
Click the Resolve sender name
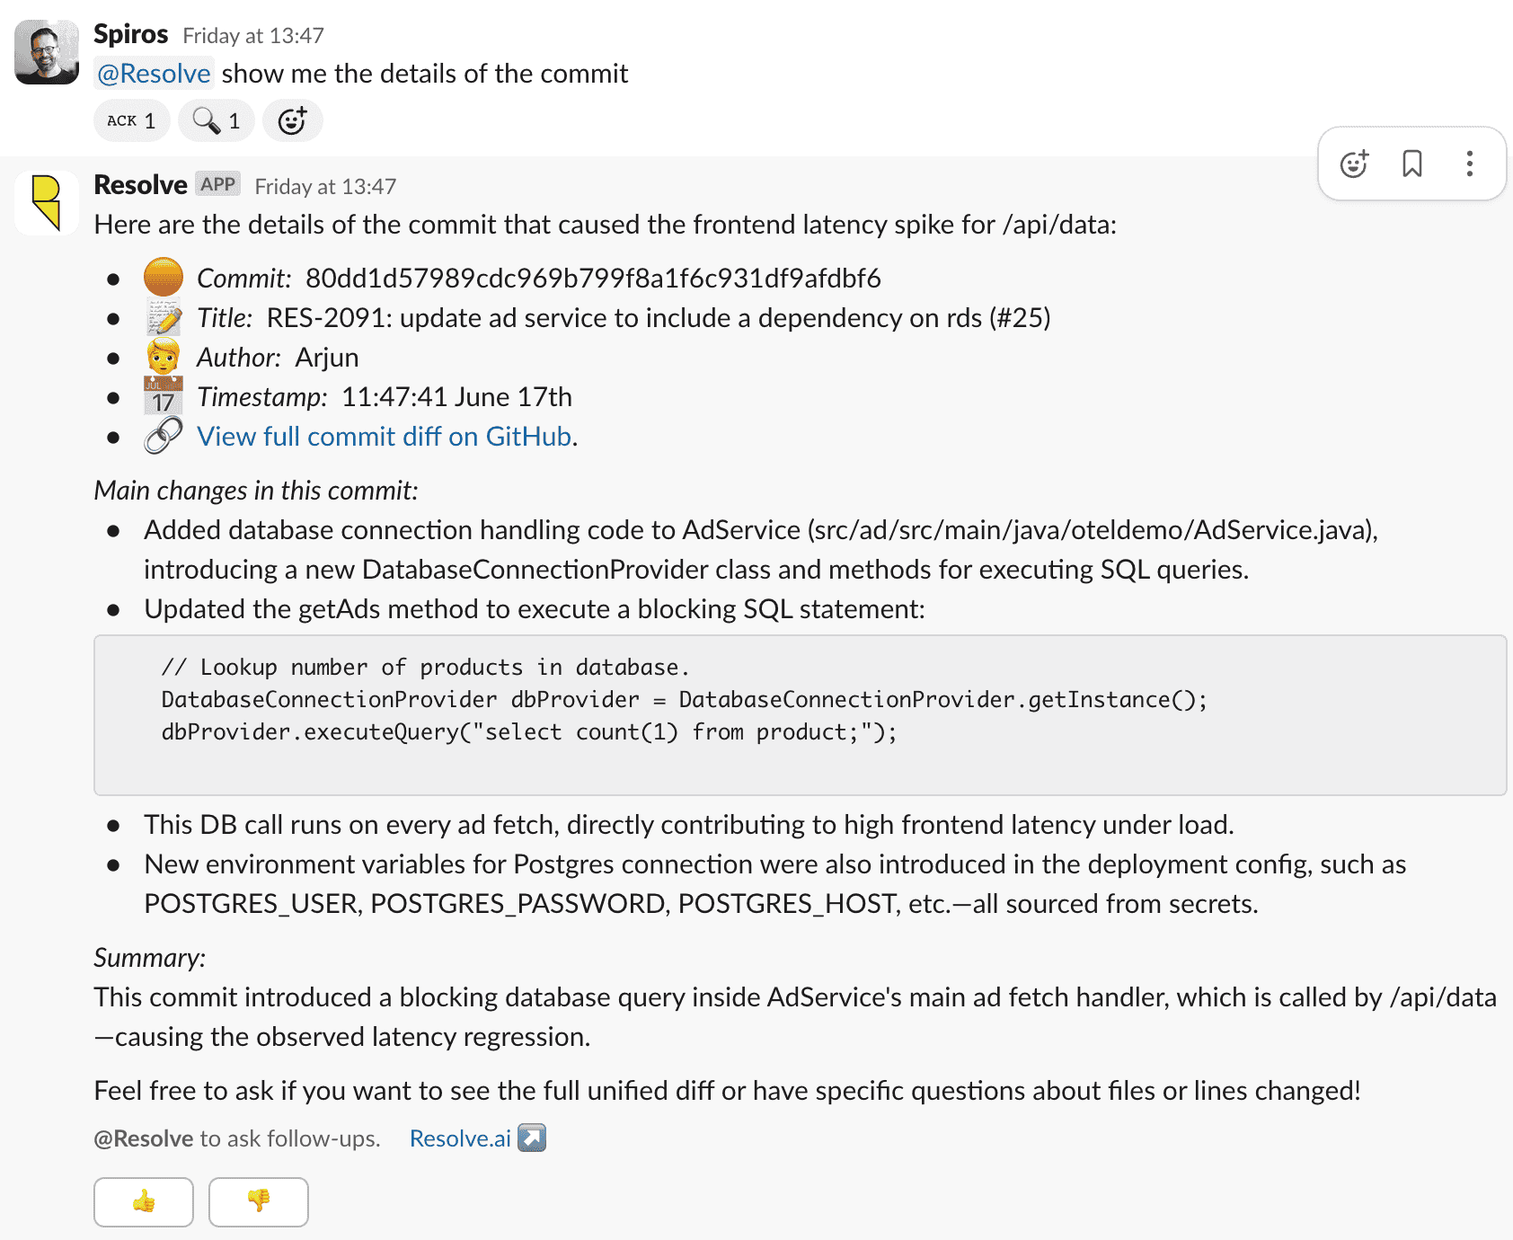140,185
